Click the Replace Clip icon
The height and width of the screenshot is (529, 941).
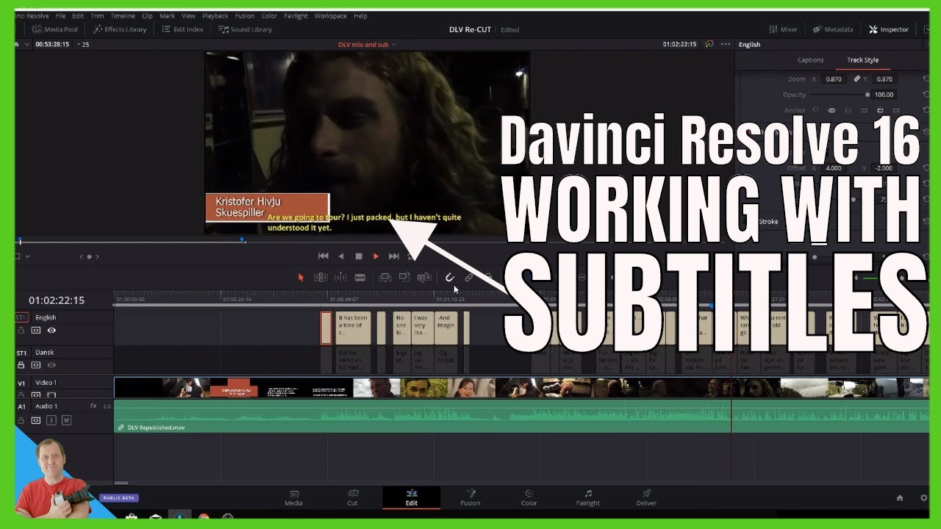(x=424, y=277)
